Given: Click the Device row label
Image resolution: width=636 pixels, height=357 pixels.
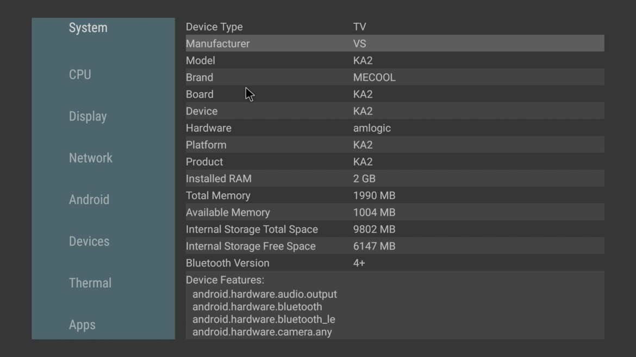Looking at the screenshot, I should click(x=202, y=111).
